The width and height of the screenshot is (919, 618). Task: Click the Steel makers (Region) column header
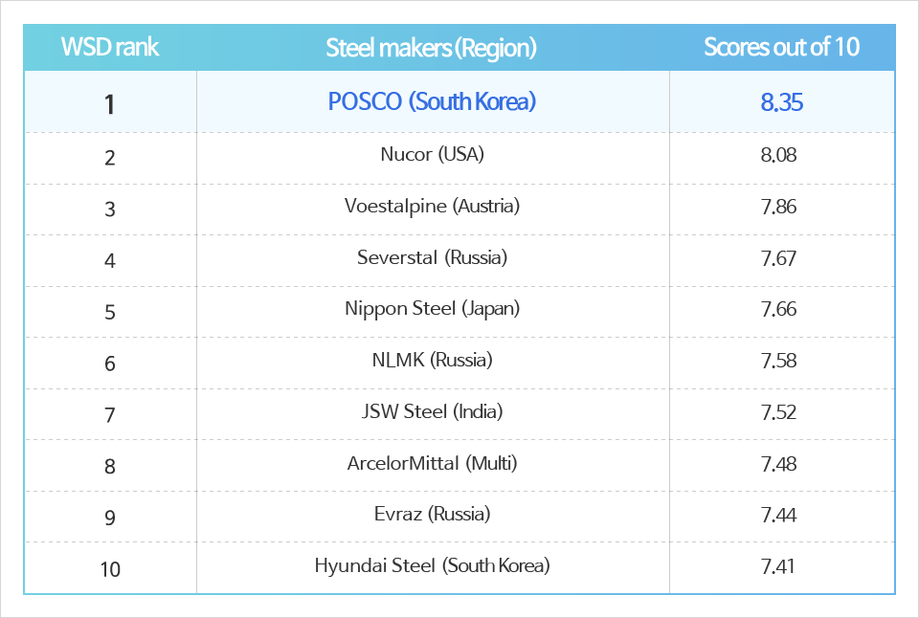click(432, 47)
